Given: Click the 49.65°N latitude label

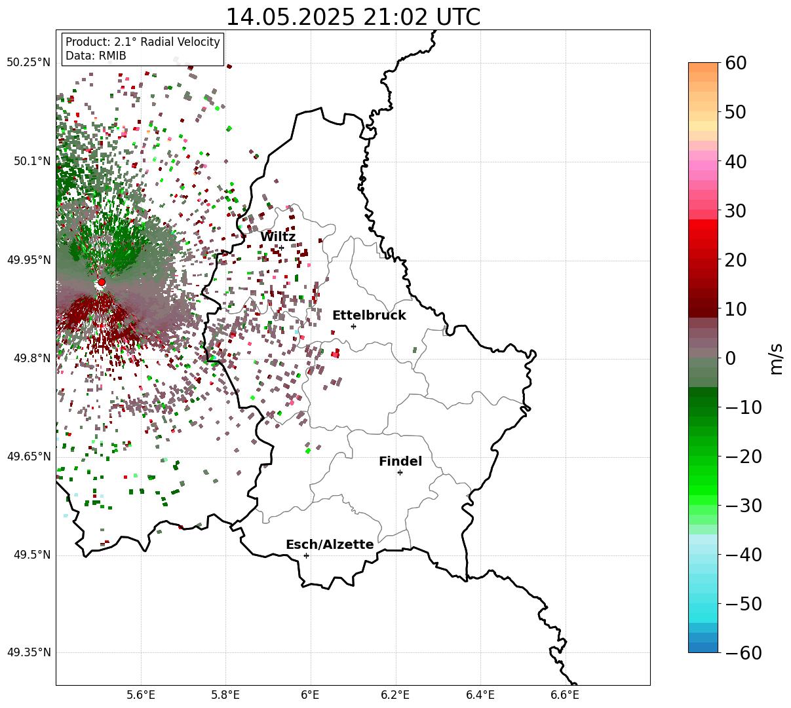Looking at the screenshot, I should 28,456.
